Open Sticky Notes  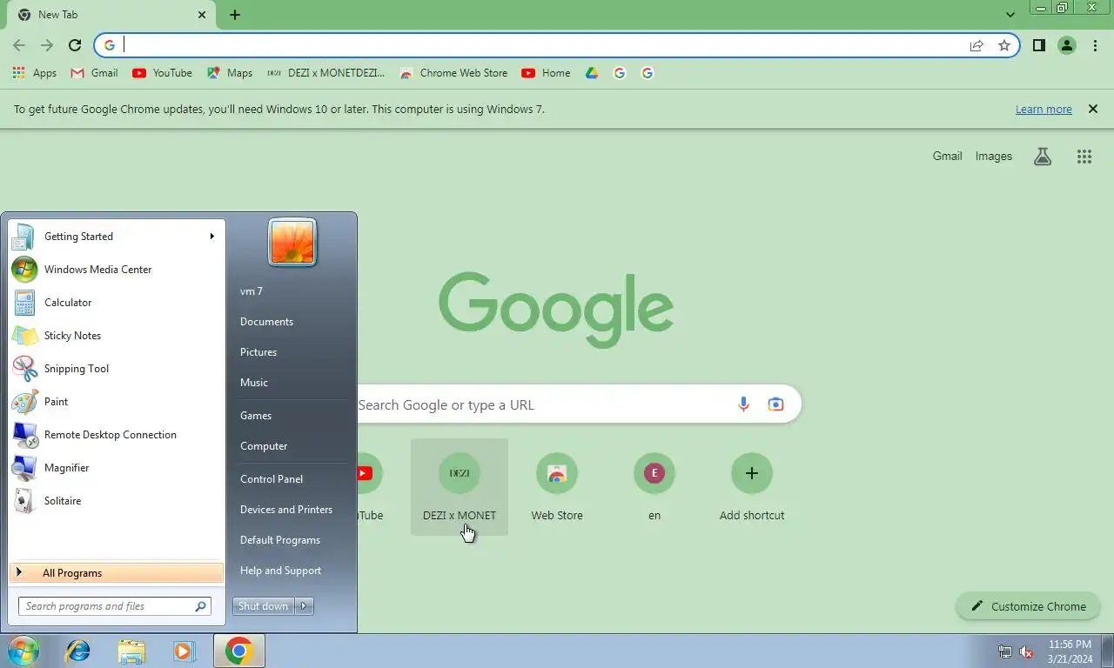tap(117, 335)
